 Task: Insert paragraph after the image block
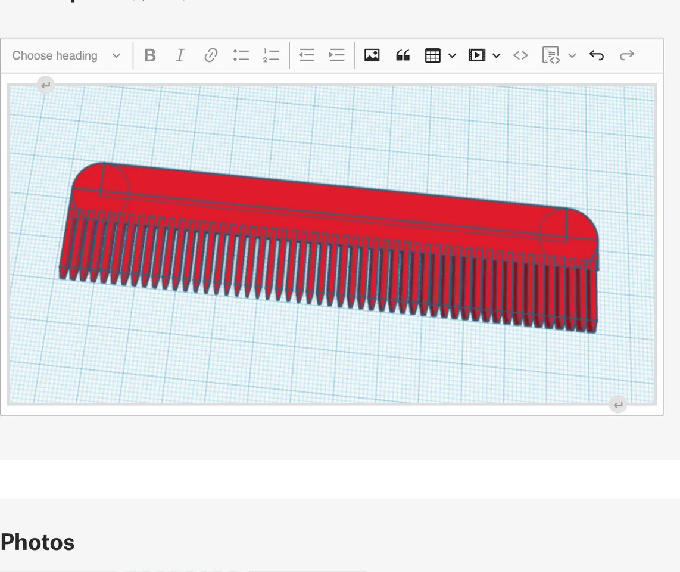[618, 405]
